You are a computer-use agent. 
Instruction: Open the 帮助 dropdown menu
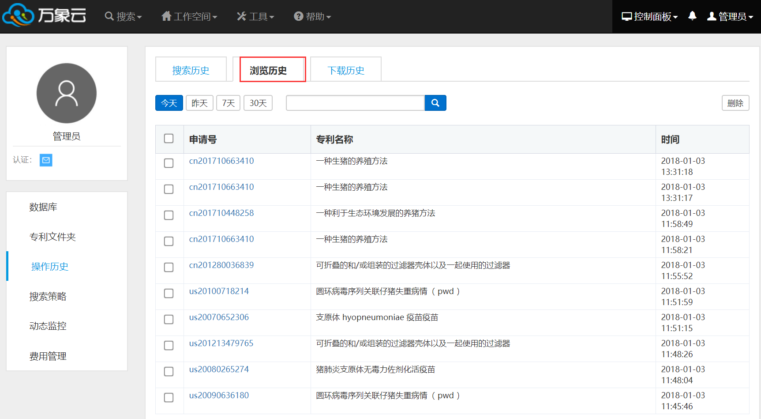(x=312, y=16)
